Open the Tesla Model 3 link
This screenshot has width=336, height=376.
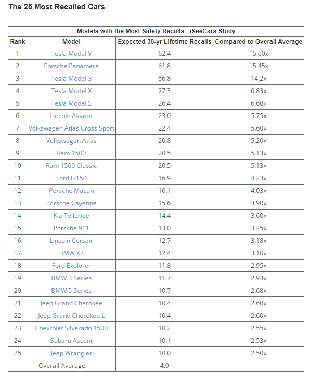(71, 79)
